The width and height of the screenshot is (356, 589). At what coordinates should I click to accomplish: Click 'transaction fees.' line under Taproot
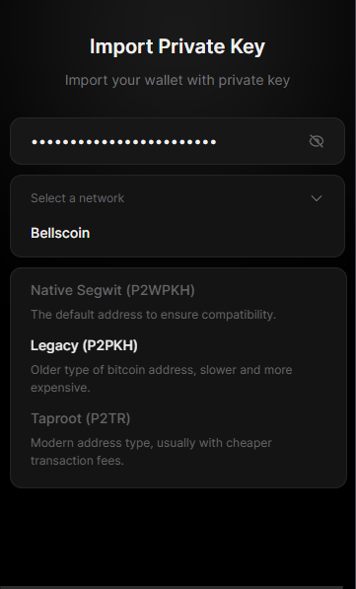pyautogui.click(x=77, y=461)
